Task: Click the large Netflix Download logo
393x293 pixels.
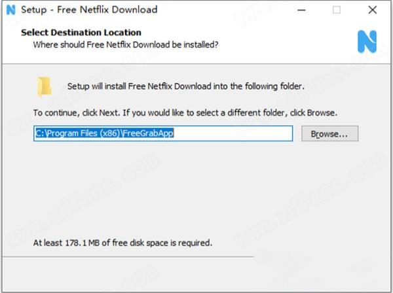Action: (367, 41)
